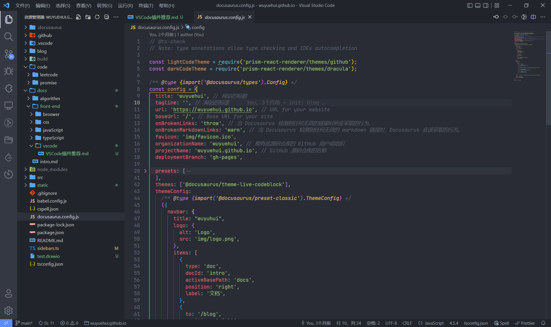Image resolution: width=551 pixels, height=327 pixels.
Task: Open editor More Actions ellipsis menu
Action: [543, 17]
